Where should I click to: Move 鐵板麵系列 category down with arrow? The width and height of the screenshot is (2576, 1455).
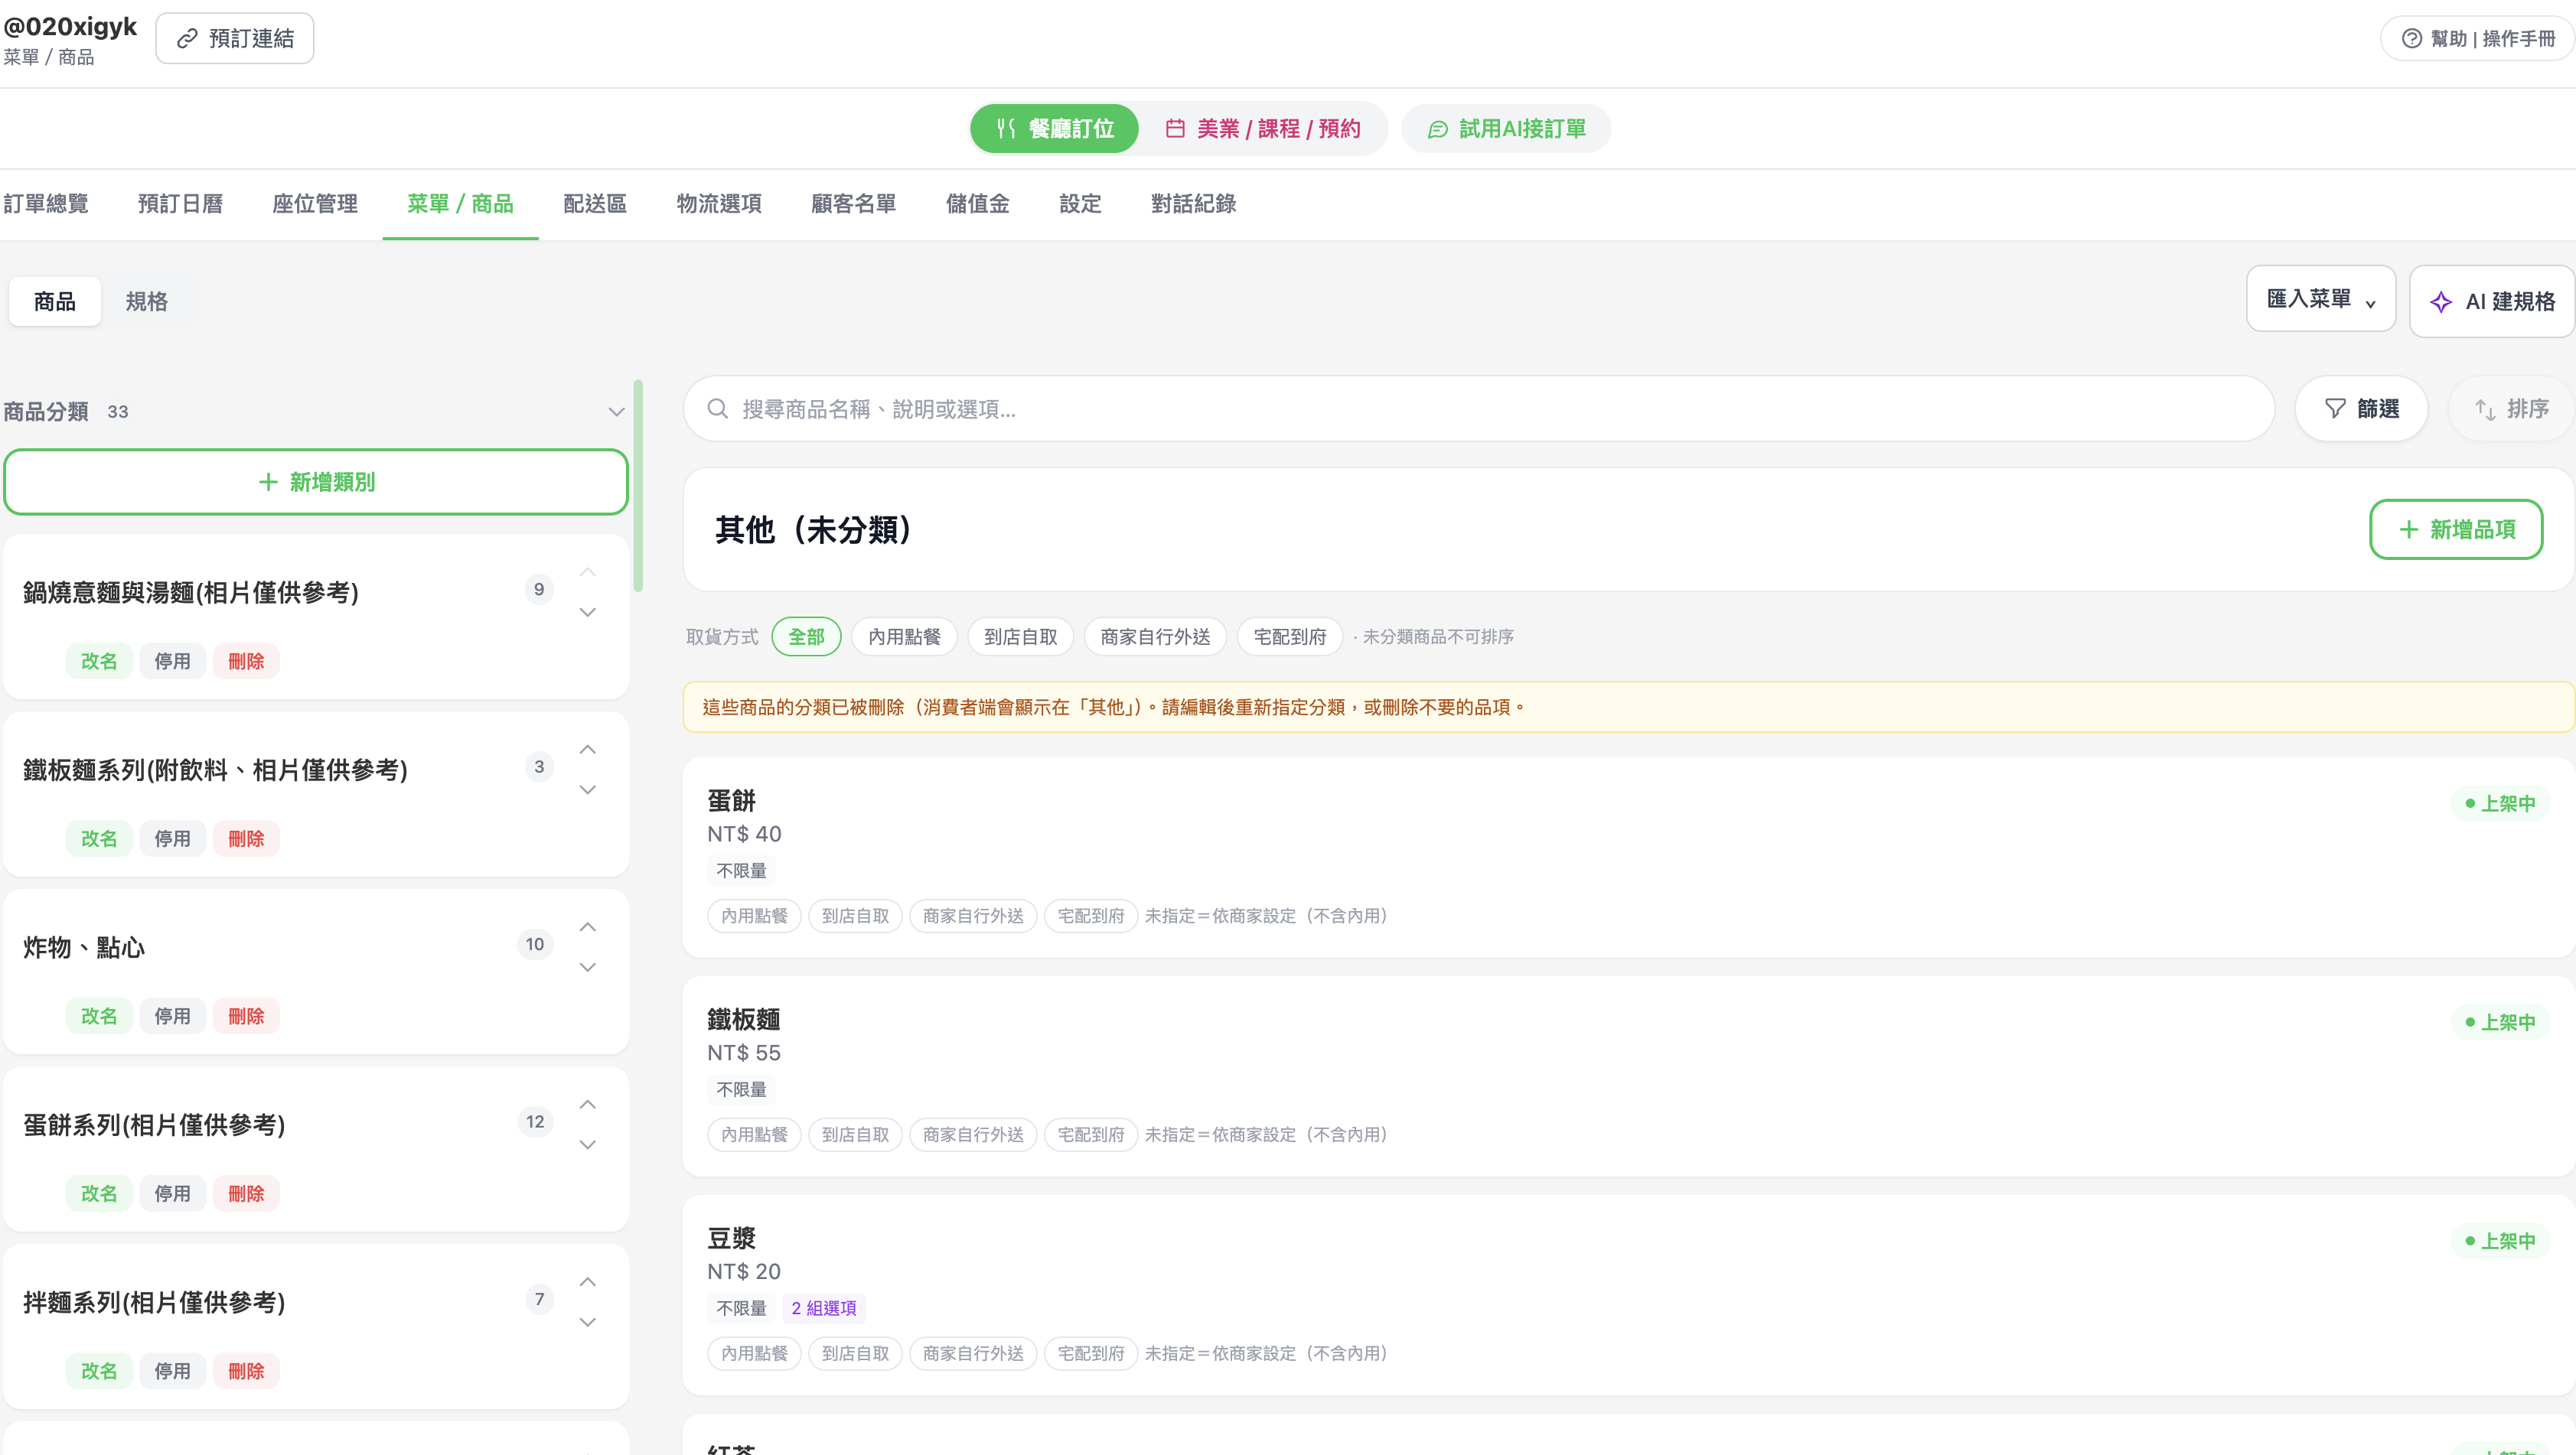(x=588, y=790)
